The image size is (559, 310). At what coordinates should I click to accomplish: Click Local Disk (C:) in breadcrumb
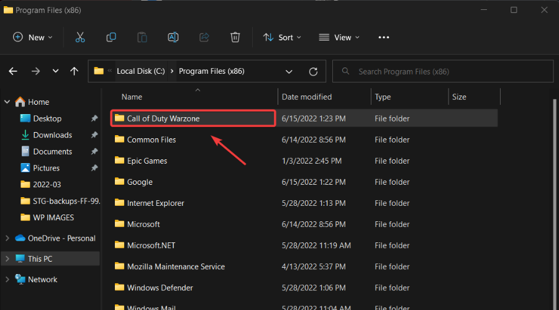(x=142, y=71)
